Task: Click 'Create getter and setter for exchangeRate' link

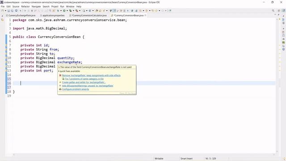Action: tap(84, 82)
